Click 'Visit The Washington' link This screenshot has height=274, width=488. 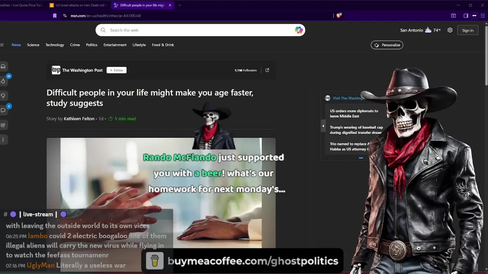point(348,98)
